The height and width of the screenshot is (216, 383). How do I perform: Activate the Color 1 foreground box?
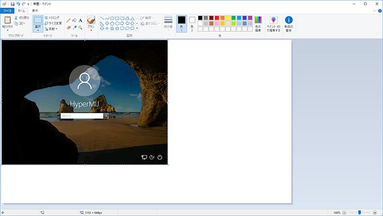(182, 24)
